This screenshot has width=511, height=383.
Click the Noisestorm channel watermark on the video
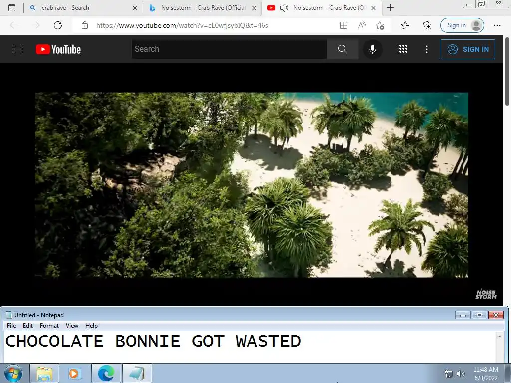[x=486, y=294]
